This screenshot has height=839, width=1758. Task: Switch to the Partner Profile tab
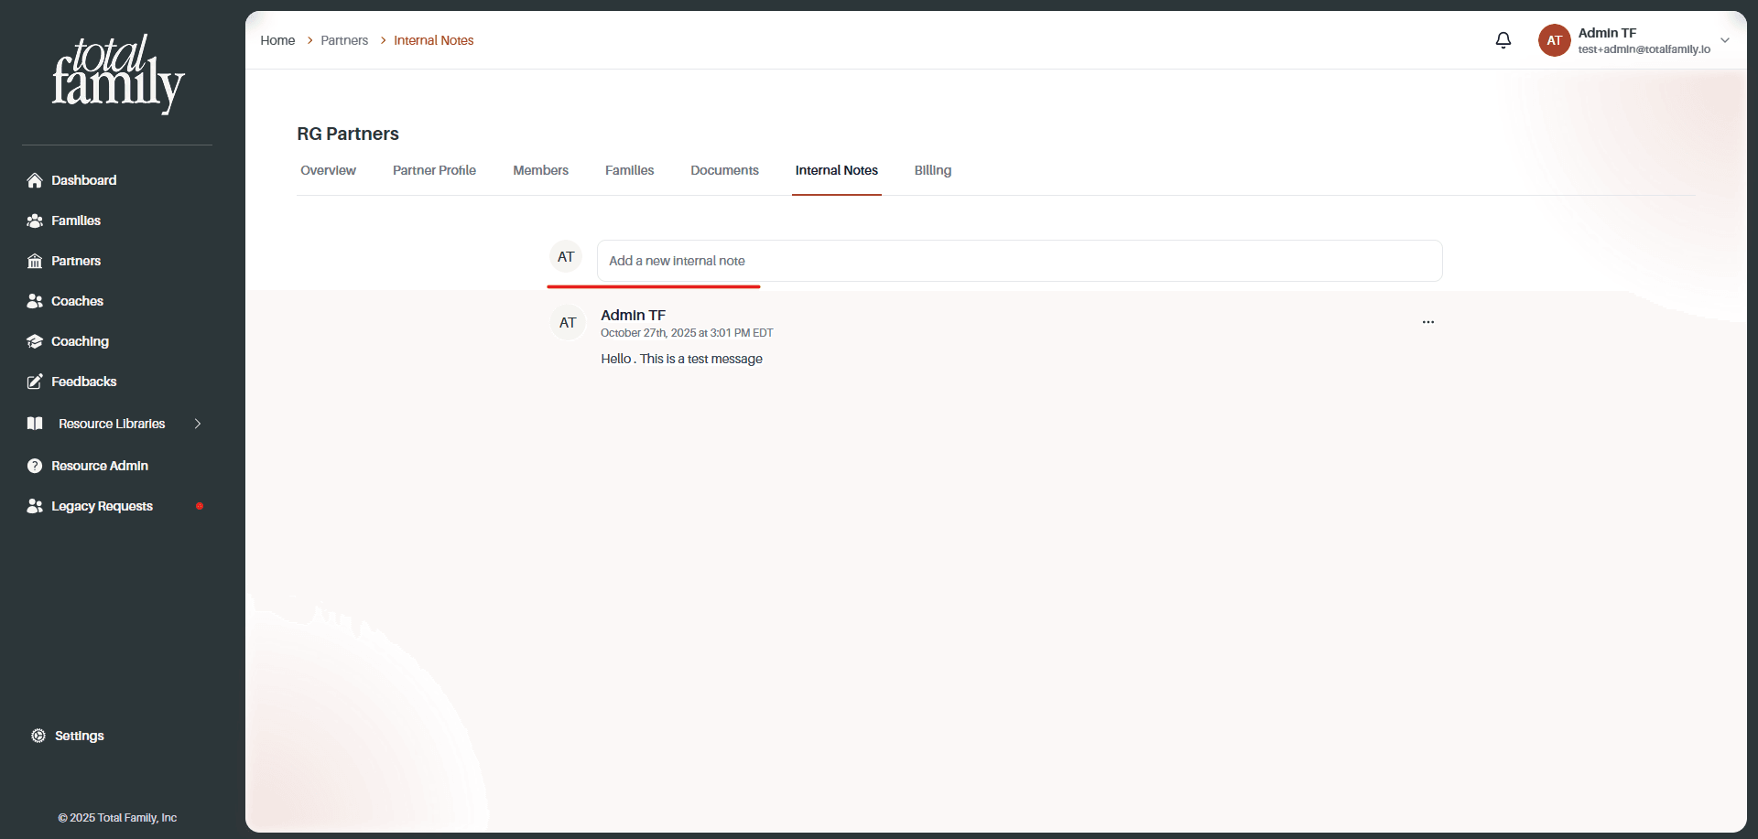tap(434, 171)
